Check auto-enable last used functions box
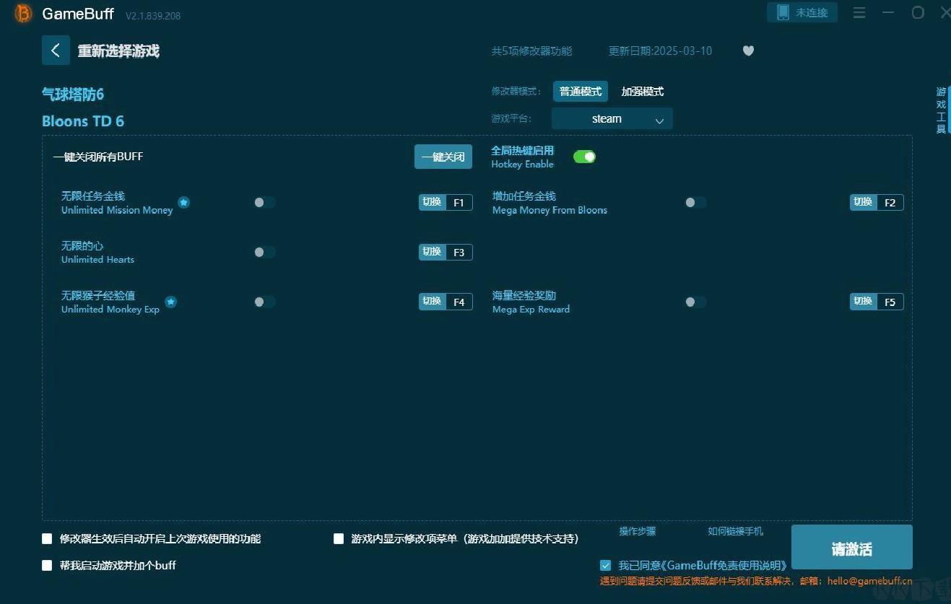 [x=47, y=538]
